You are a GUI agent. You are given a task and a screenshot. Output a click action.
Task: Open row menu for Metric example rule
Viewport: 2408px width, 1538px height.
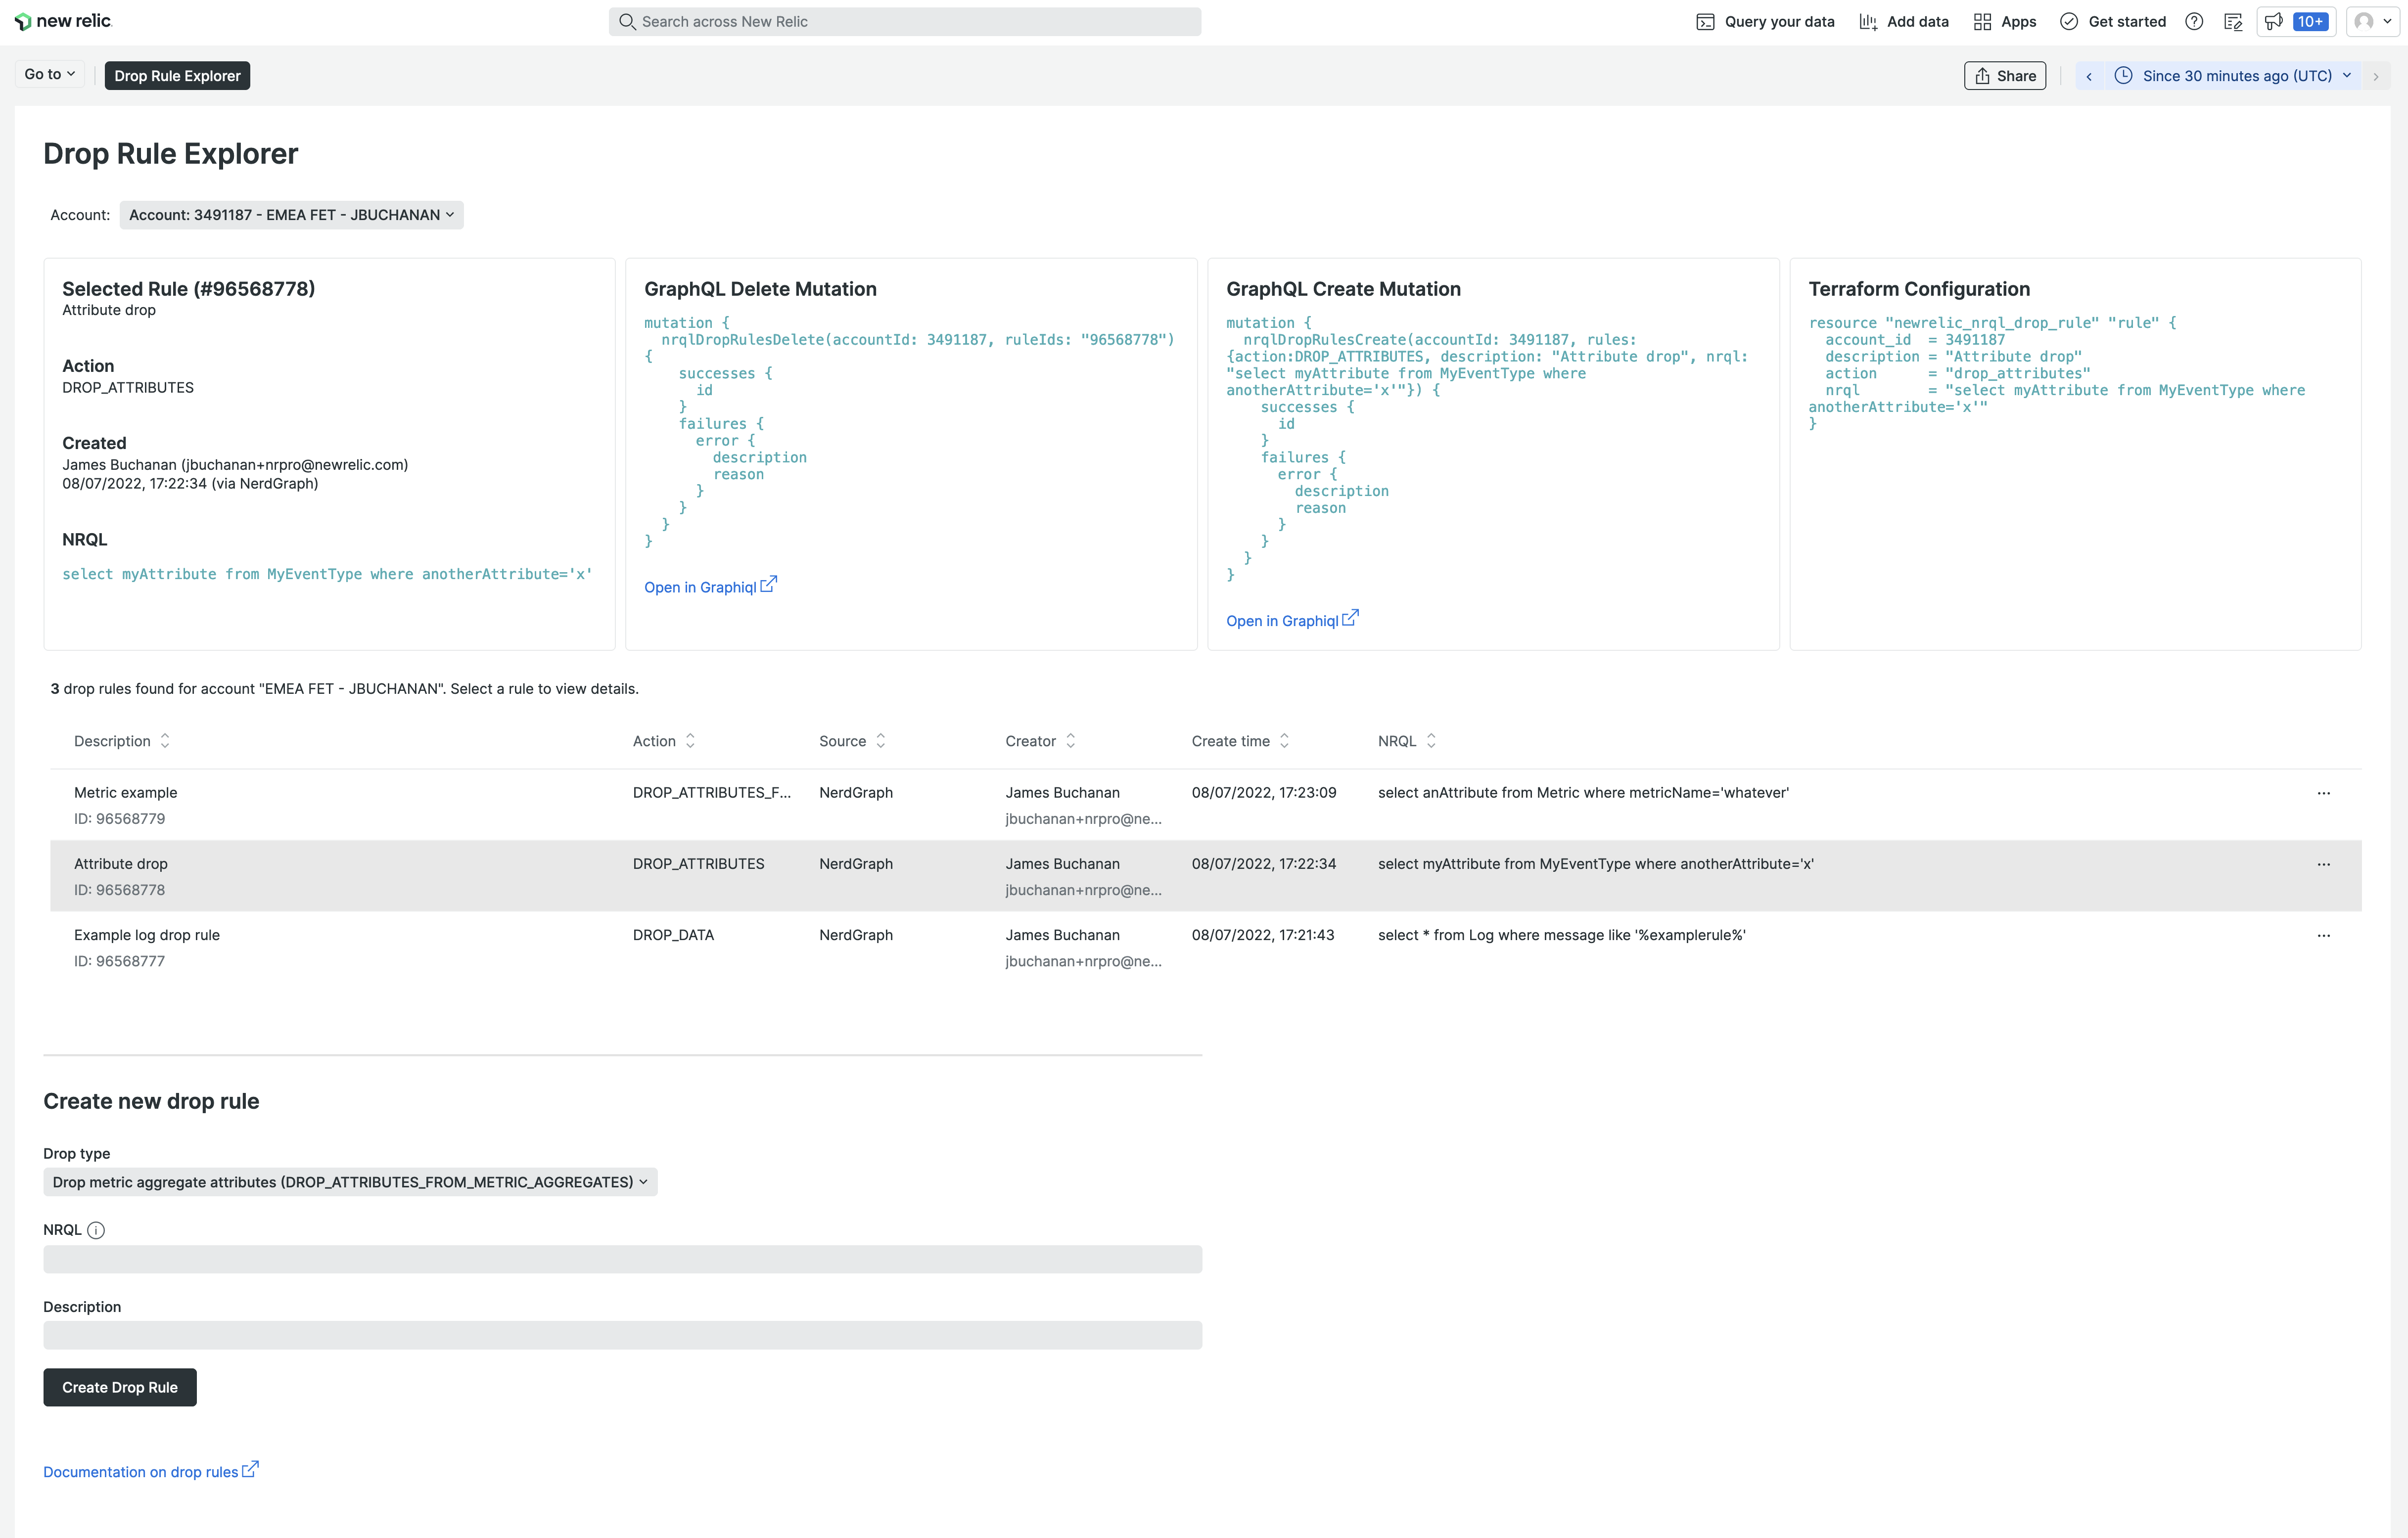click(x=2323, y=793)
